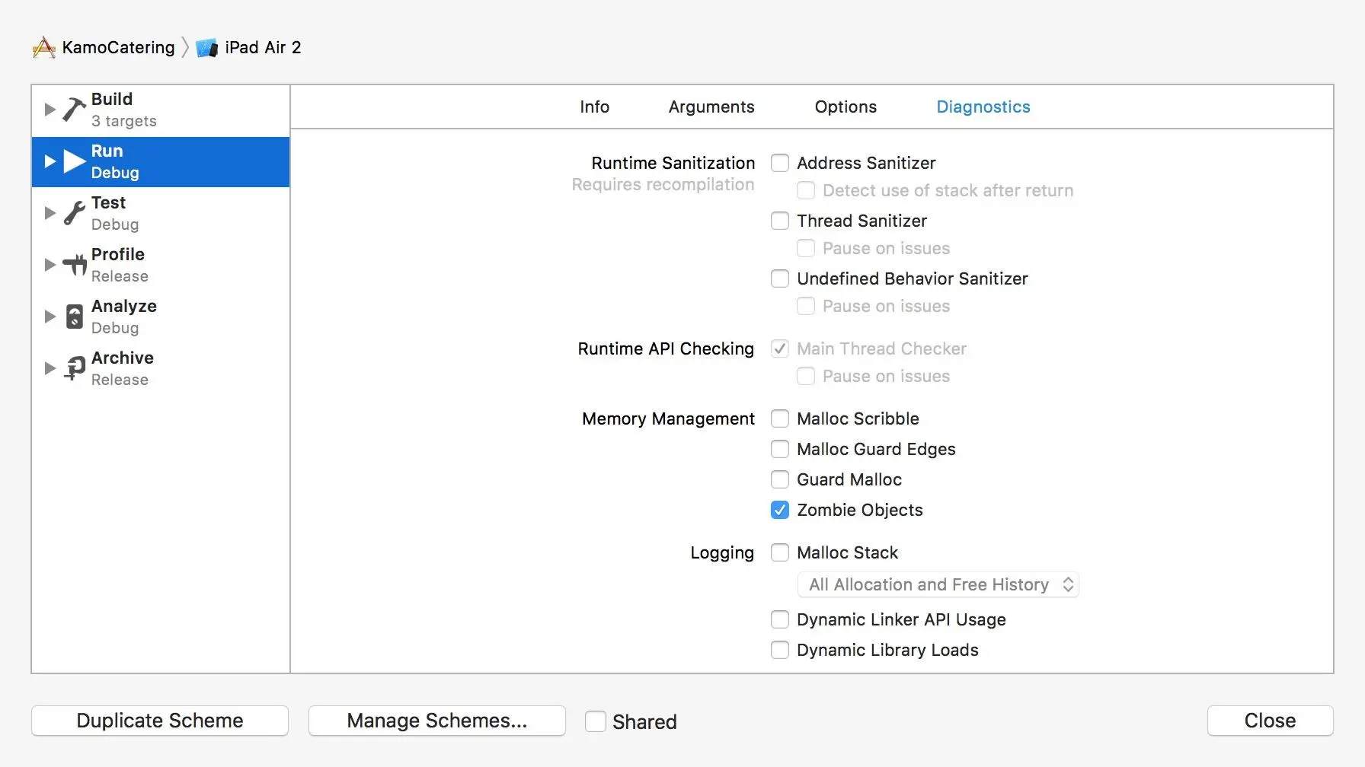Check the Thread Sanitizer option
This screenshot has height=767, width=1365.
point(780,221)
